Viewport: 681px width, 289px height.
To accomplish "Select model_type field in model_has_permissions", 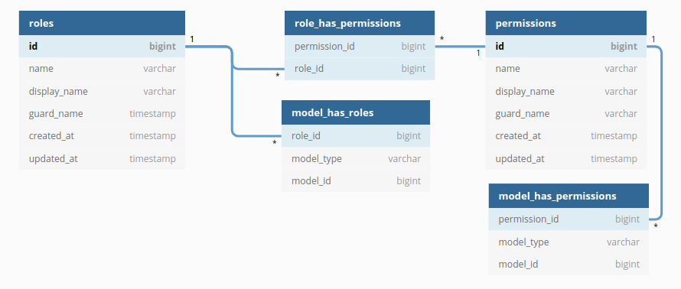I will point(569,242).
